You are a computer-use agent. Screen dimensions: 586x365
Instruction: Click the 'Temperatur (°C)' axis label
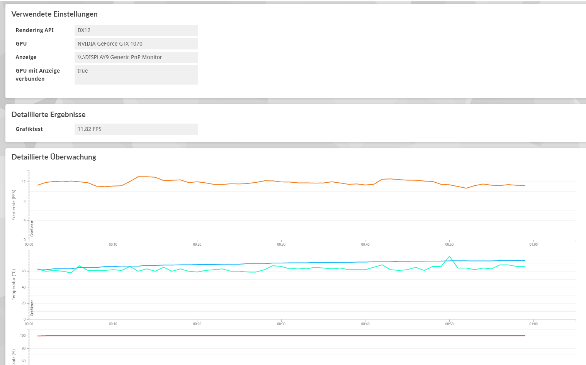pyautogui.click(x=14, y=285)
